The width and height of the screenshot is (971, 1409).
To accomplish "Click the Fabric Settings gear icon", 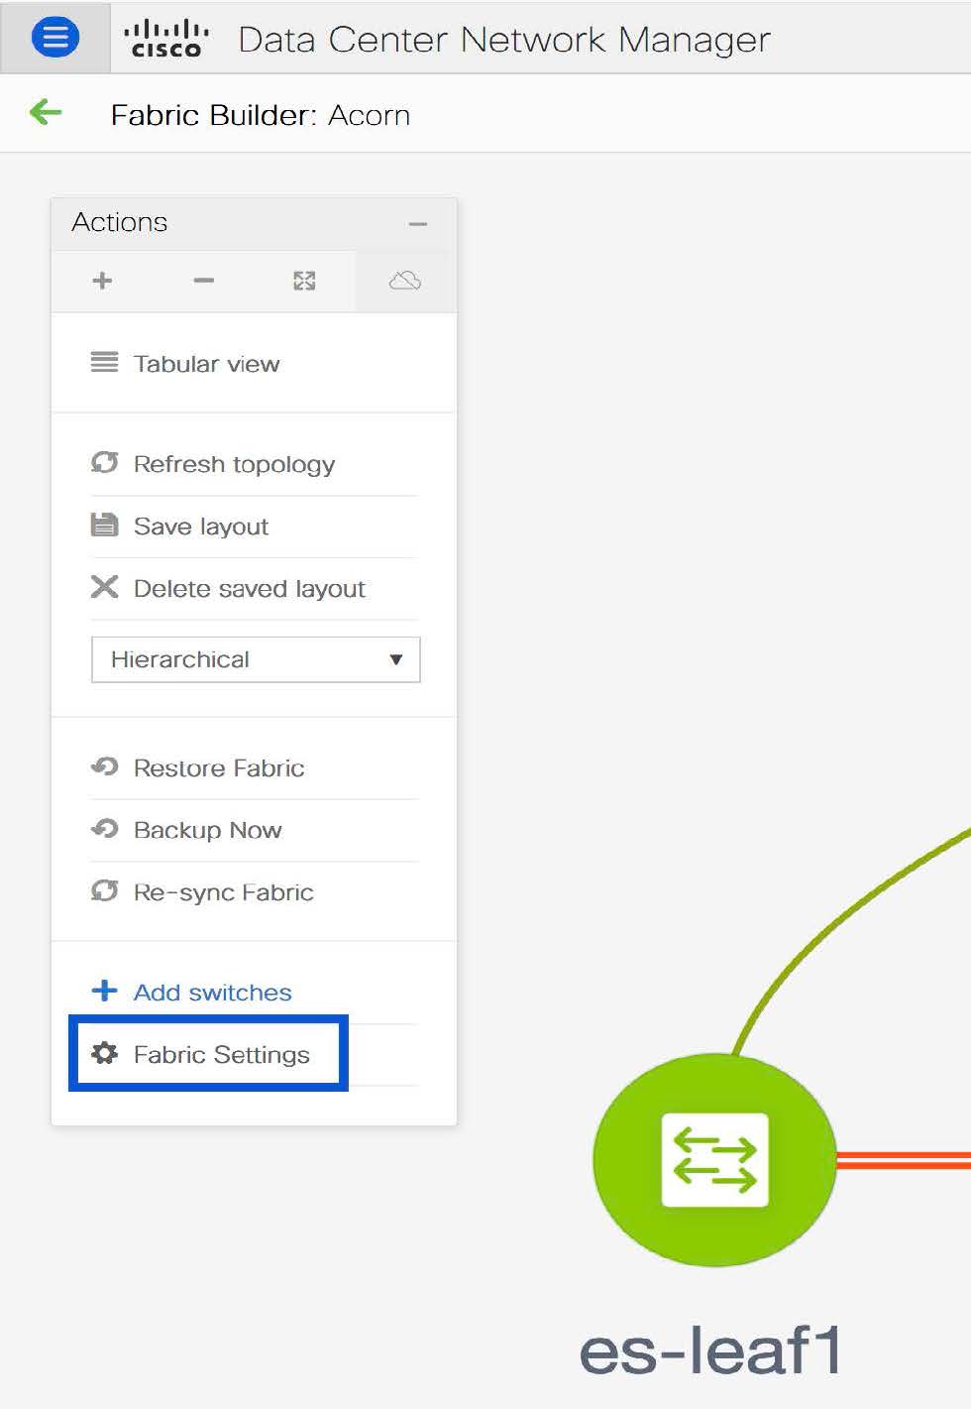I will [104, 1053].
